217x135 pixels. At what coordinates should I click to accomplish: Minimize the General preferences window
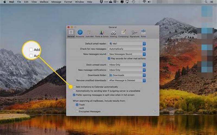tap(72, 27)
